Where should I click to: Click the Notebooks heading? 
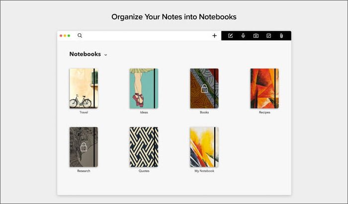click(x=85, y=54)
